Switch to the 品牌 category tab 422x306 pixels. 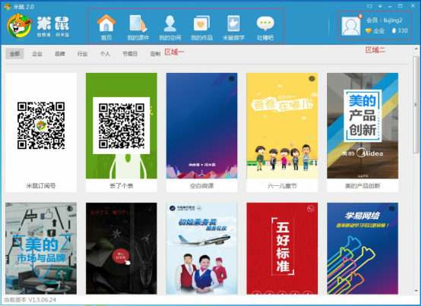pyautogui.click(x=60, y=54)
